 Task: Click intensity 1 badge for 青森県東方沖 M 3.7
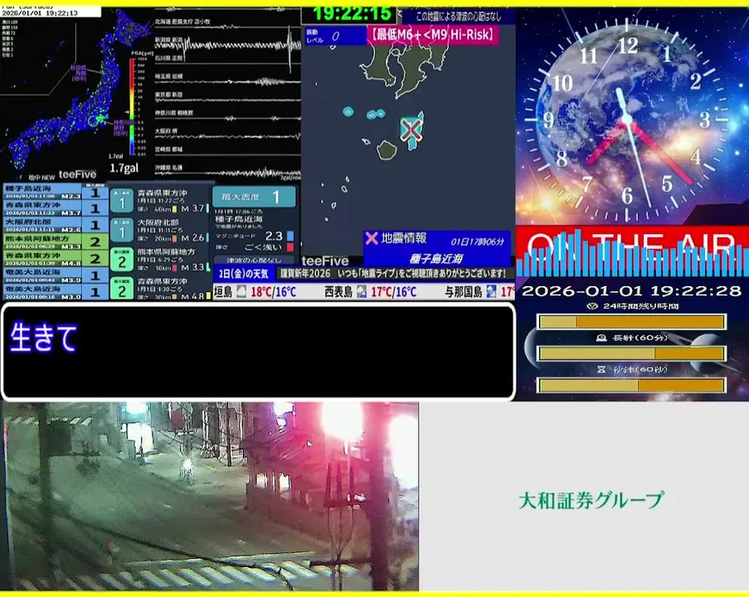[x=121, y=201]
